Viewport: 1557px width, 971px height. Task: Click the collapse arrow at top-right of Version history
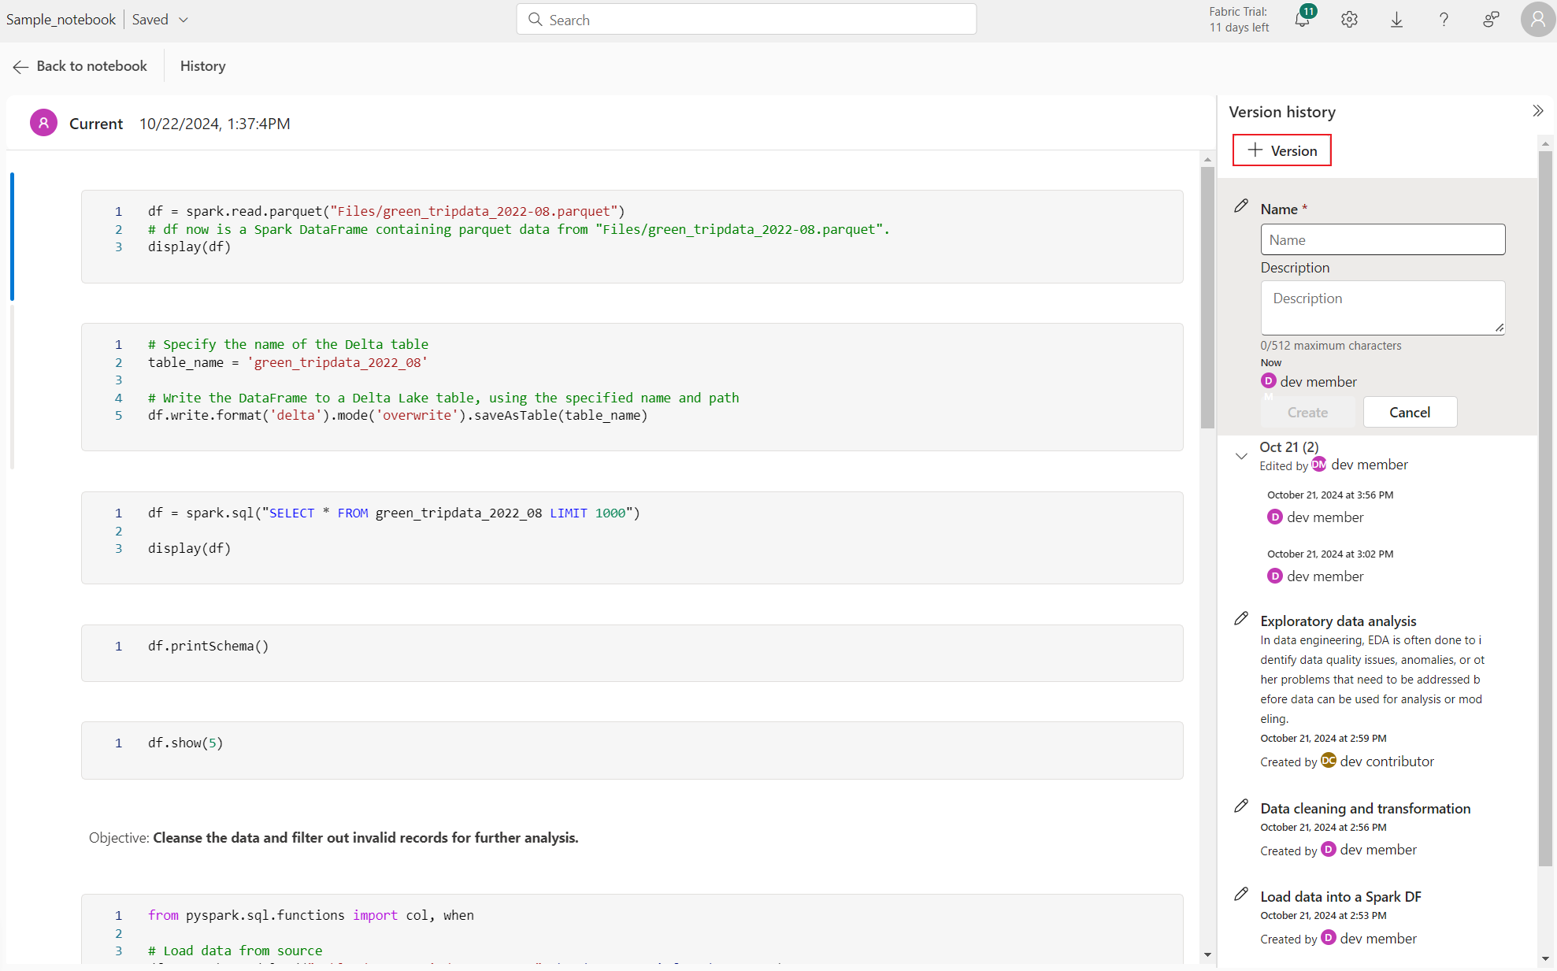pyautogui.click(x=1538, y=111)
